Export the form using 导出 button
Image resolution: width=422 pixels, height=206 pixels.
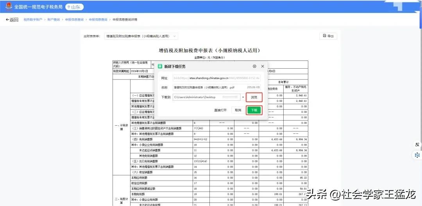(328, 36)
